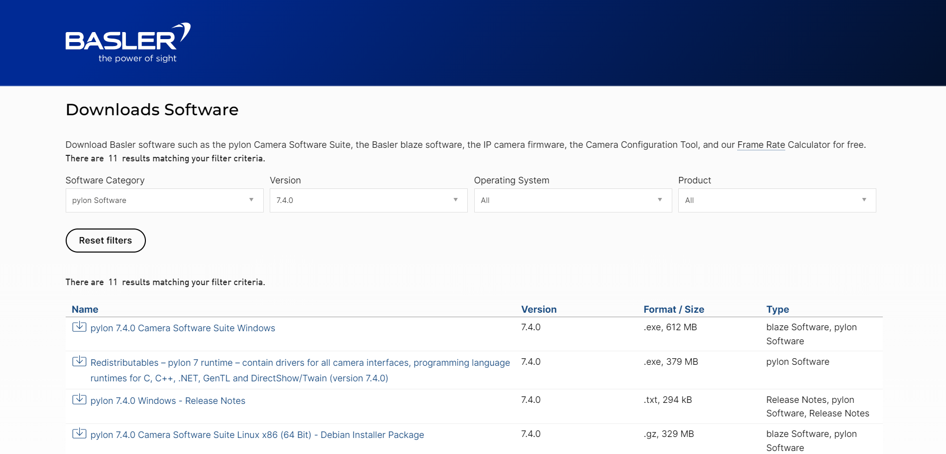This screenshot has width=946, height=454.
Task: Click the Version dropdown arrow
Action: [x=456, y=200]
